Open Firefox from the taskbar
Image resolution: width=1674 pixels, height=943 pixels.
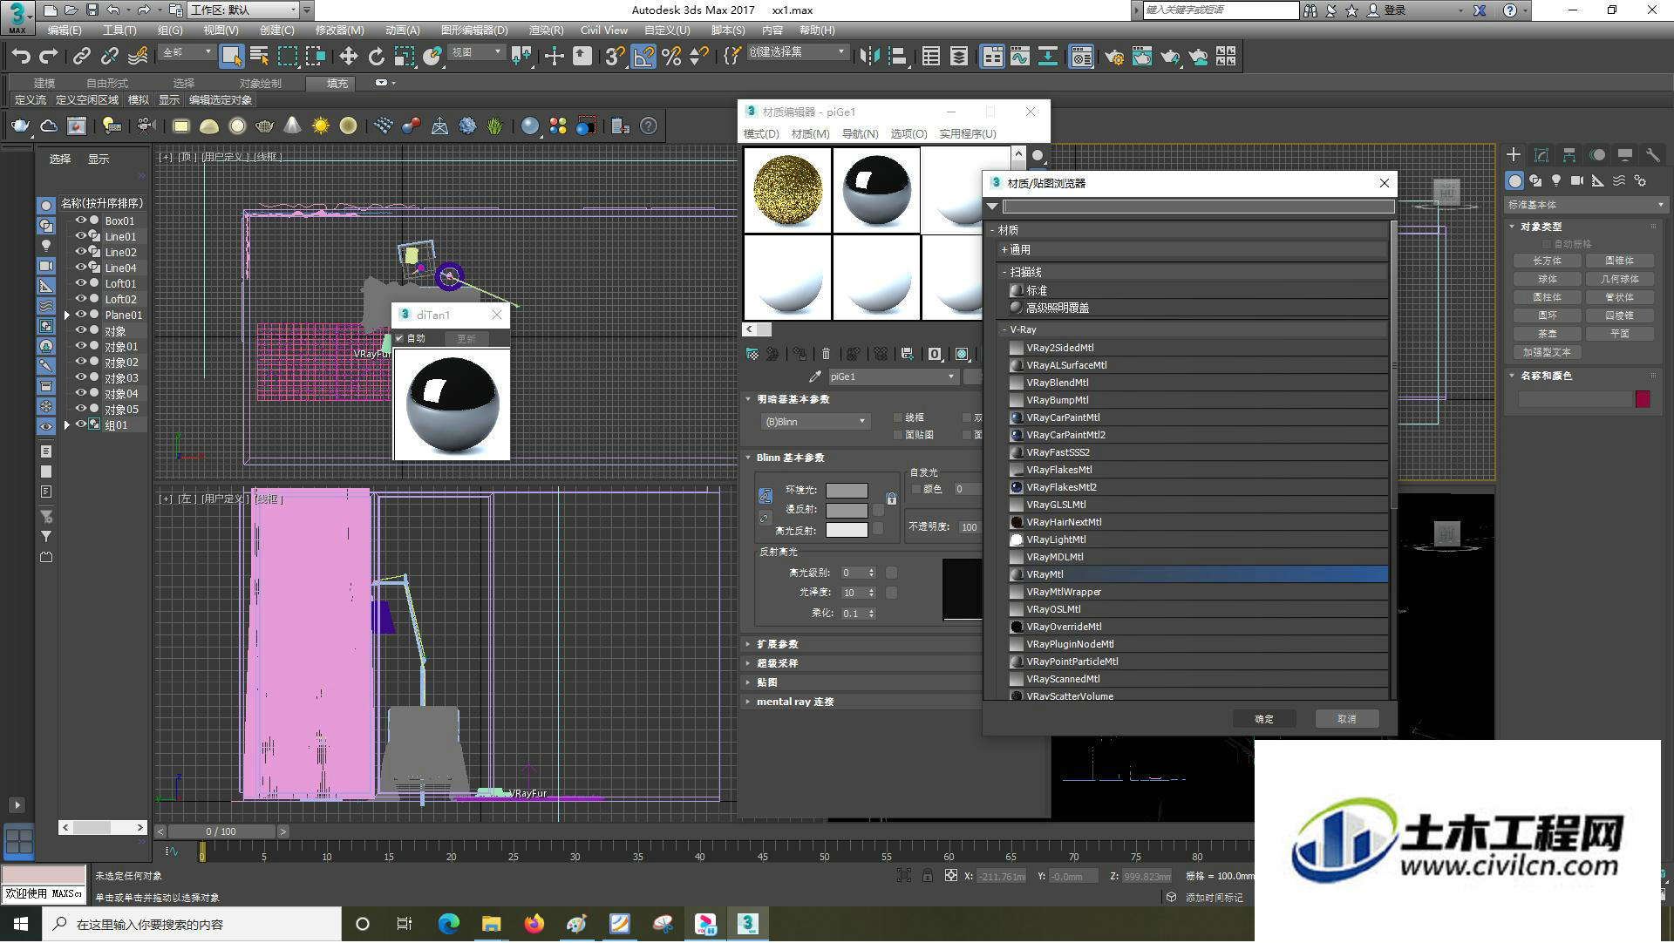coord(534,924)
